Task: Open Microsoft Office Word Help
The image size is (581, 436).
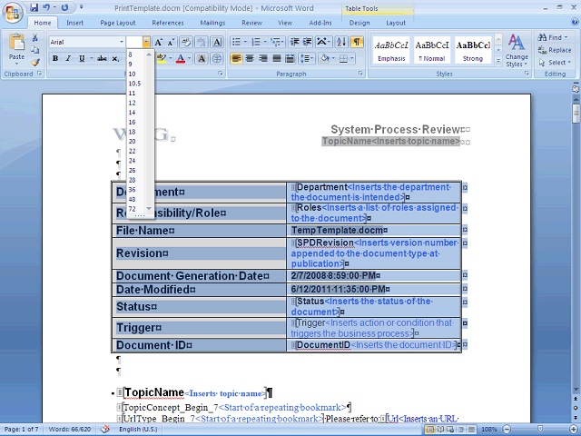Action: pyautogui.click(x=575, y=22)
